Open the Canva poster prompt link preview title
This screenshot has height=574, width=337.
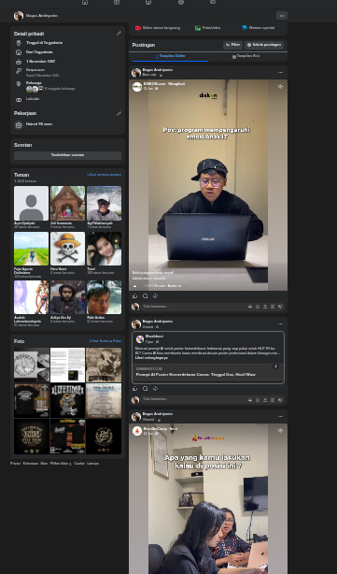point(195,375)
